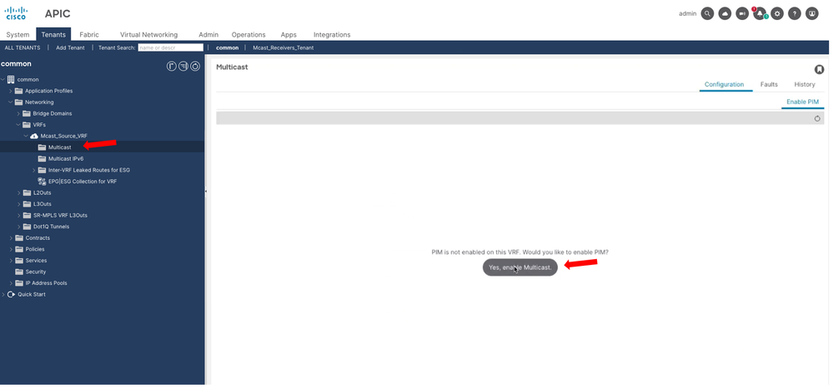Image resolution: width=833 pixels, height=389 pixels.
Task: Click Add Tenant link
Action: (70, 47)
